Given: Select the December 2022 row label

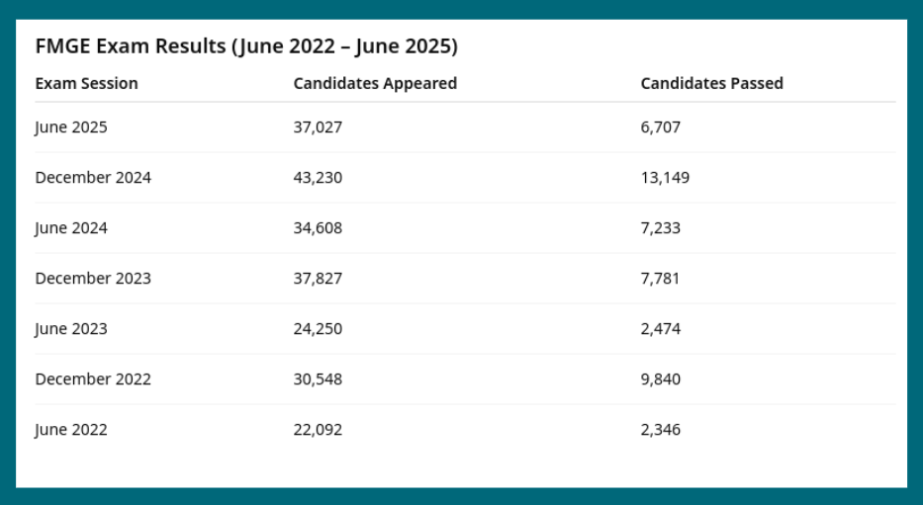Looking at the screenshot, I should tap(93, 379).
